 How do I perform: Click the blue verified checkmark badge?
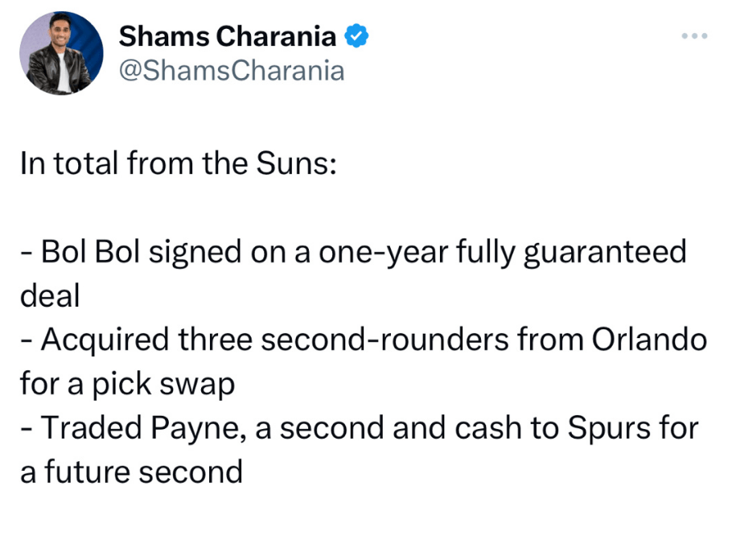point(356,36)
